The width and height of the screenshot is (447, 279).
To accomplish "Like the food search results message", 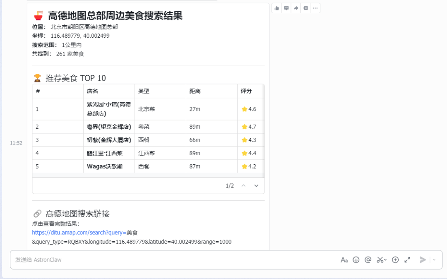I will (276, 8).
